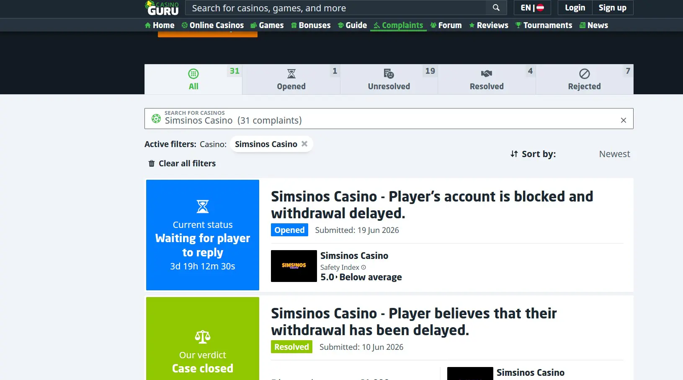
Task: Click the Submitted: 19 Jun 2026 date
Action: (x=357, y=230)
